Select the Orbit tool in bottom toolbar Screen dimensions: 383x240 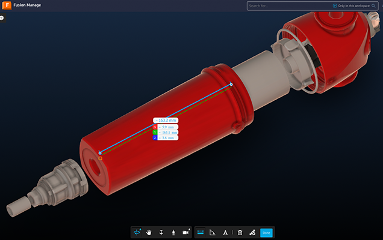[137, 232]
